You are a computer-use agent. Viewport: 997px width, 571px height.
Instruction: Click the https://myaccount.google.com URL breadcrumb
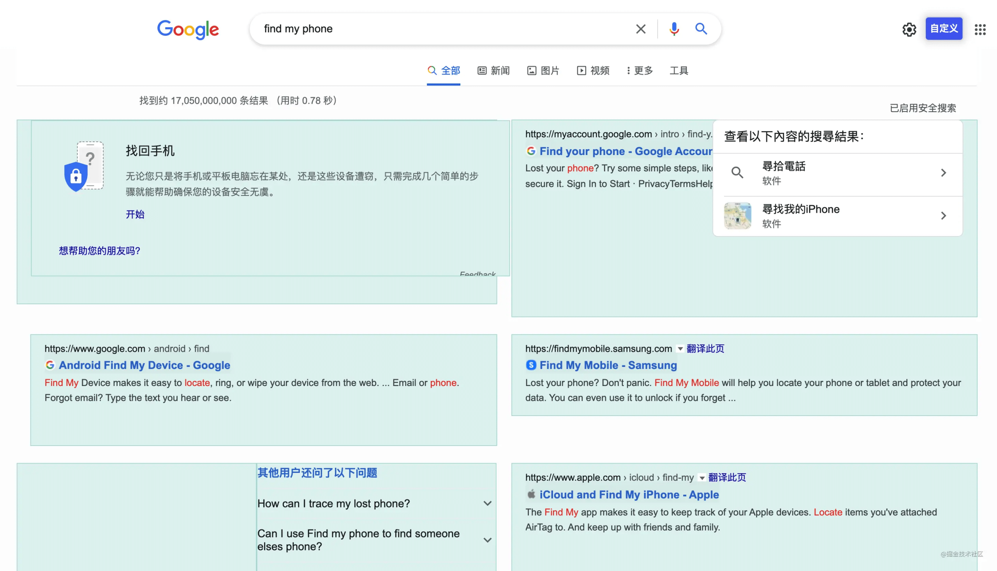[618, 134]
